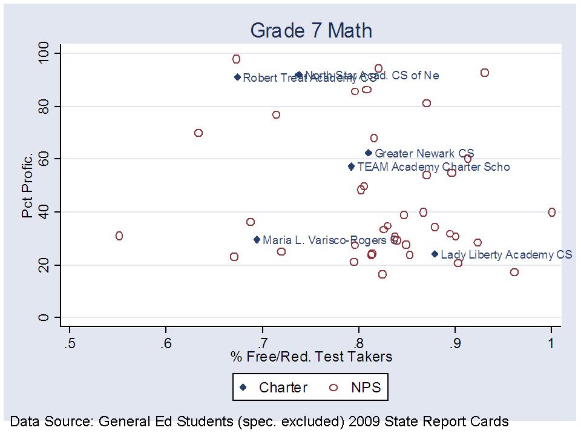Click the Robert Treat Academy CS diamond marker
Screen dimensions: 581x436
tap(237, 77)
